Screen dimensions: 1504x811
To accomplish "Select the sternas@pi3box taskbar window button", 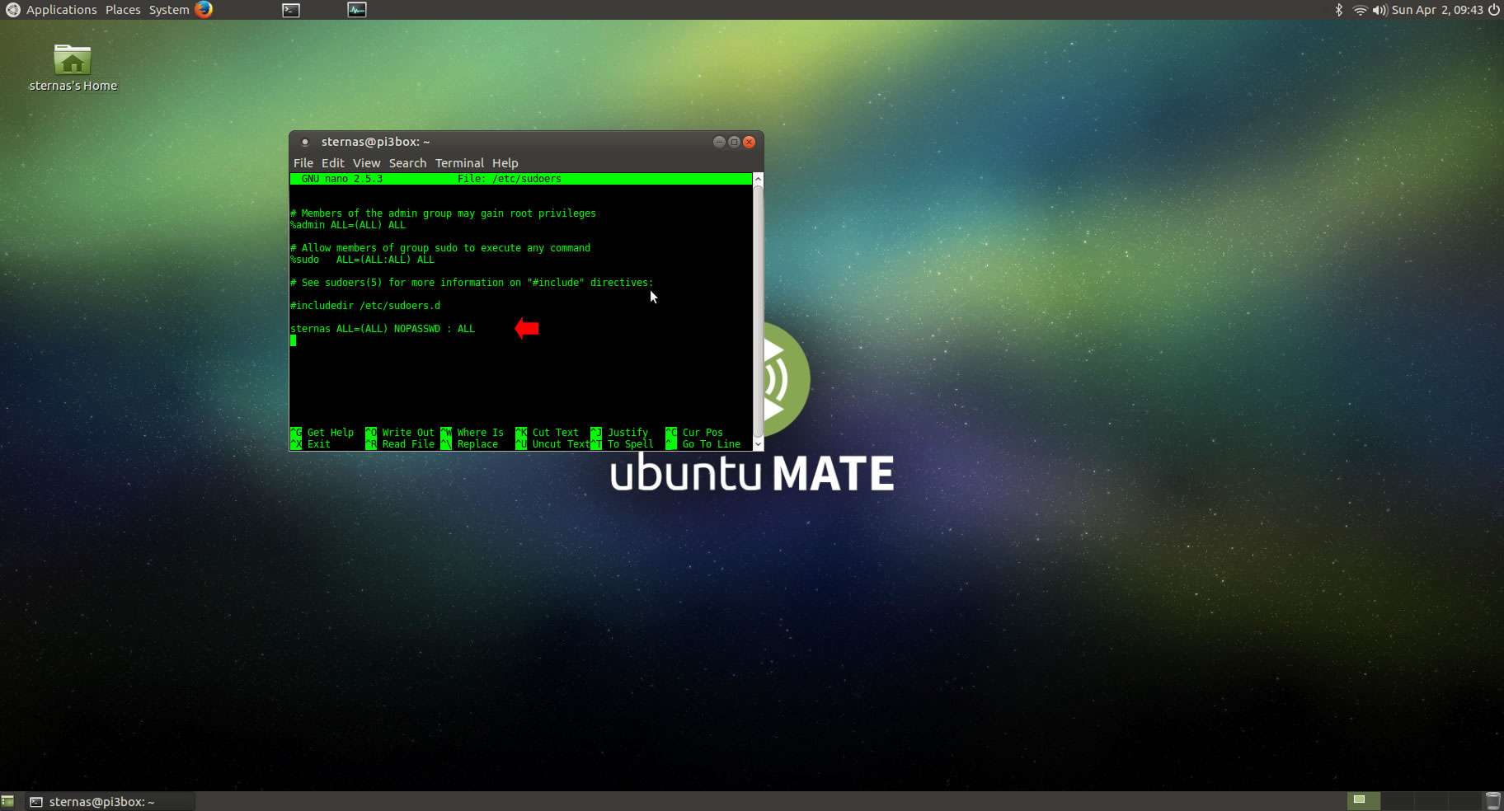I will point(109,801).
